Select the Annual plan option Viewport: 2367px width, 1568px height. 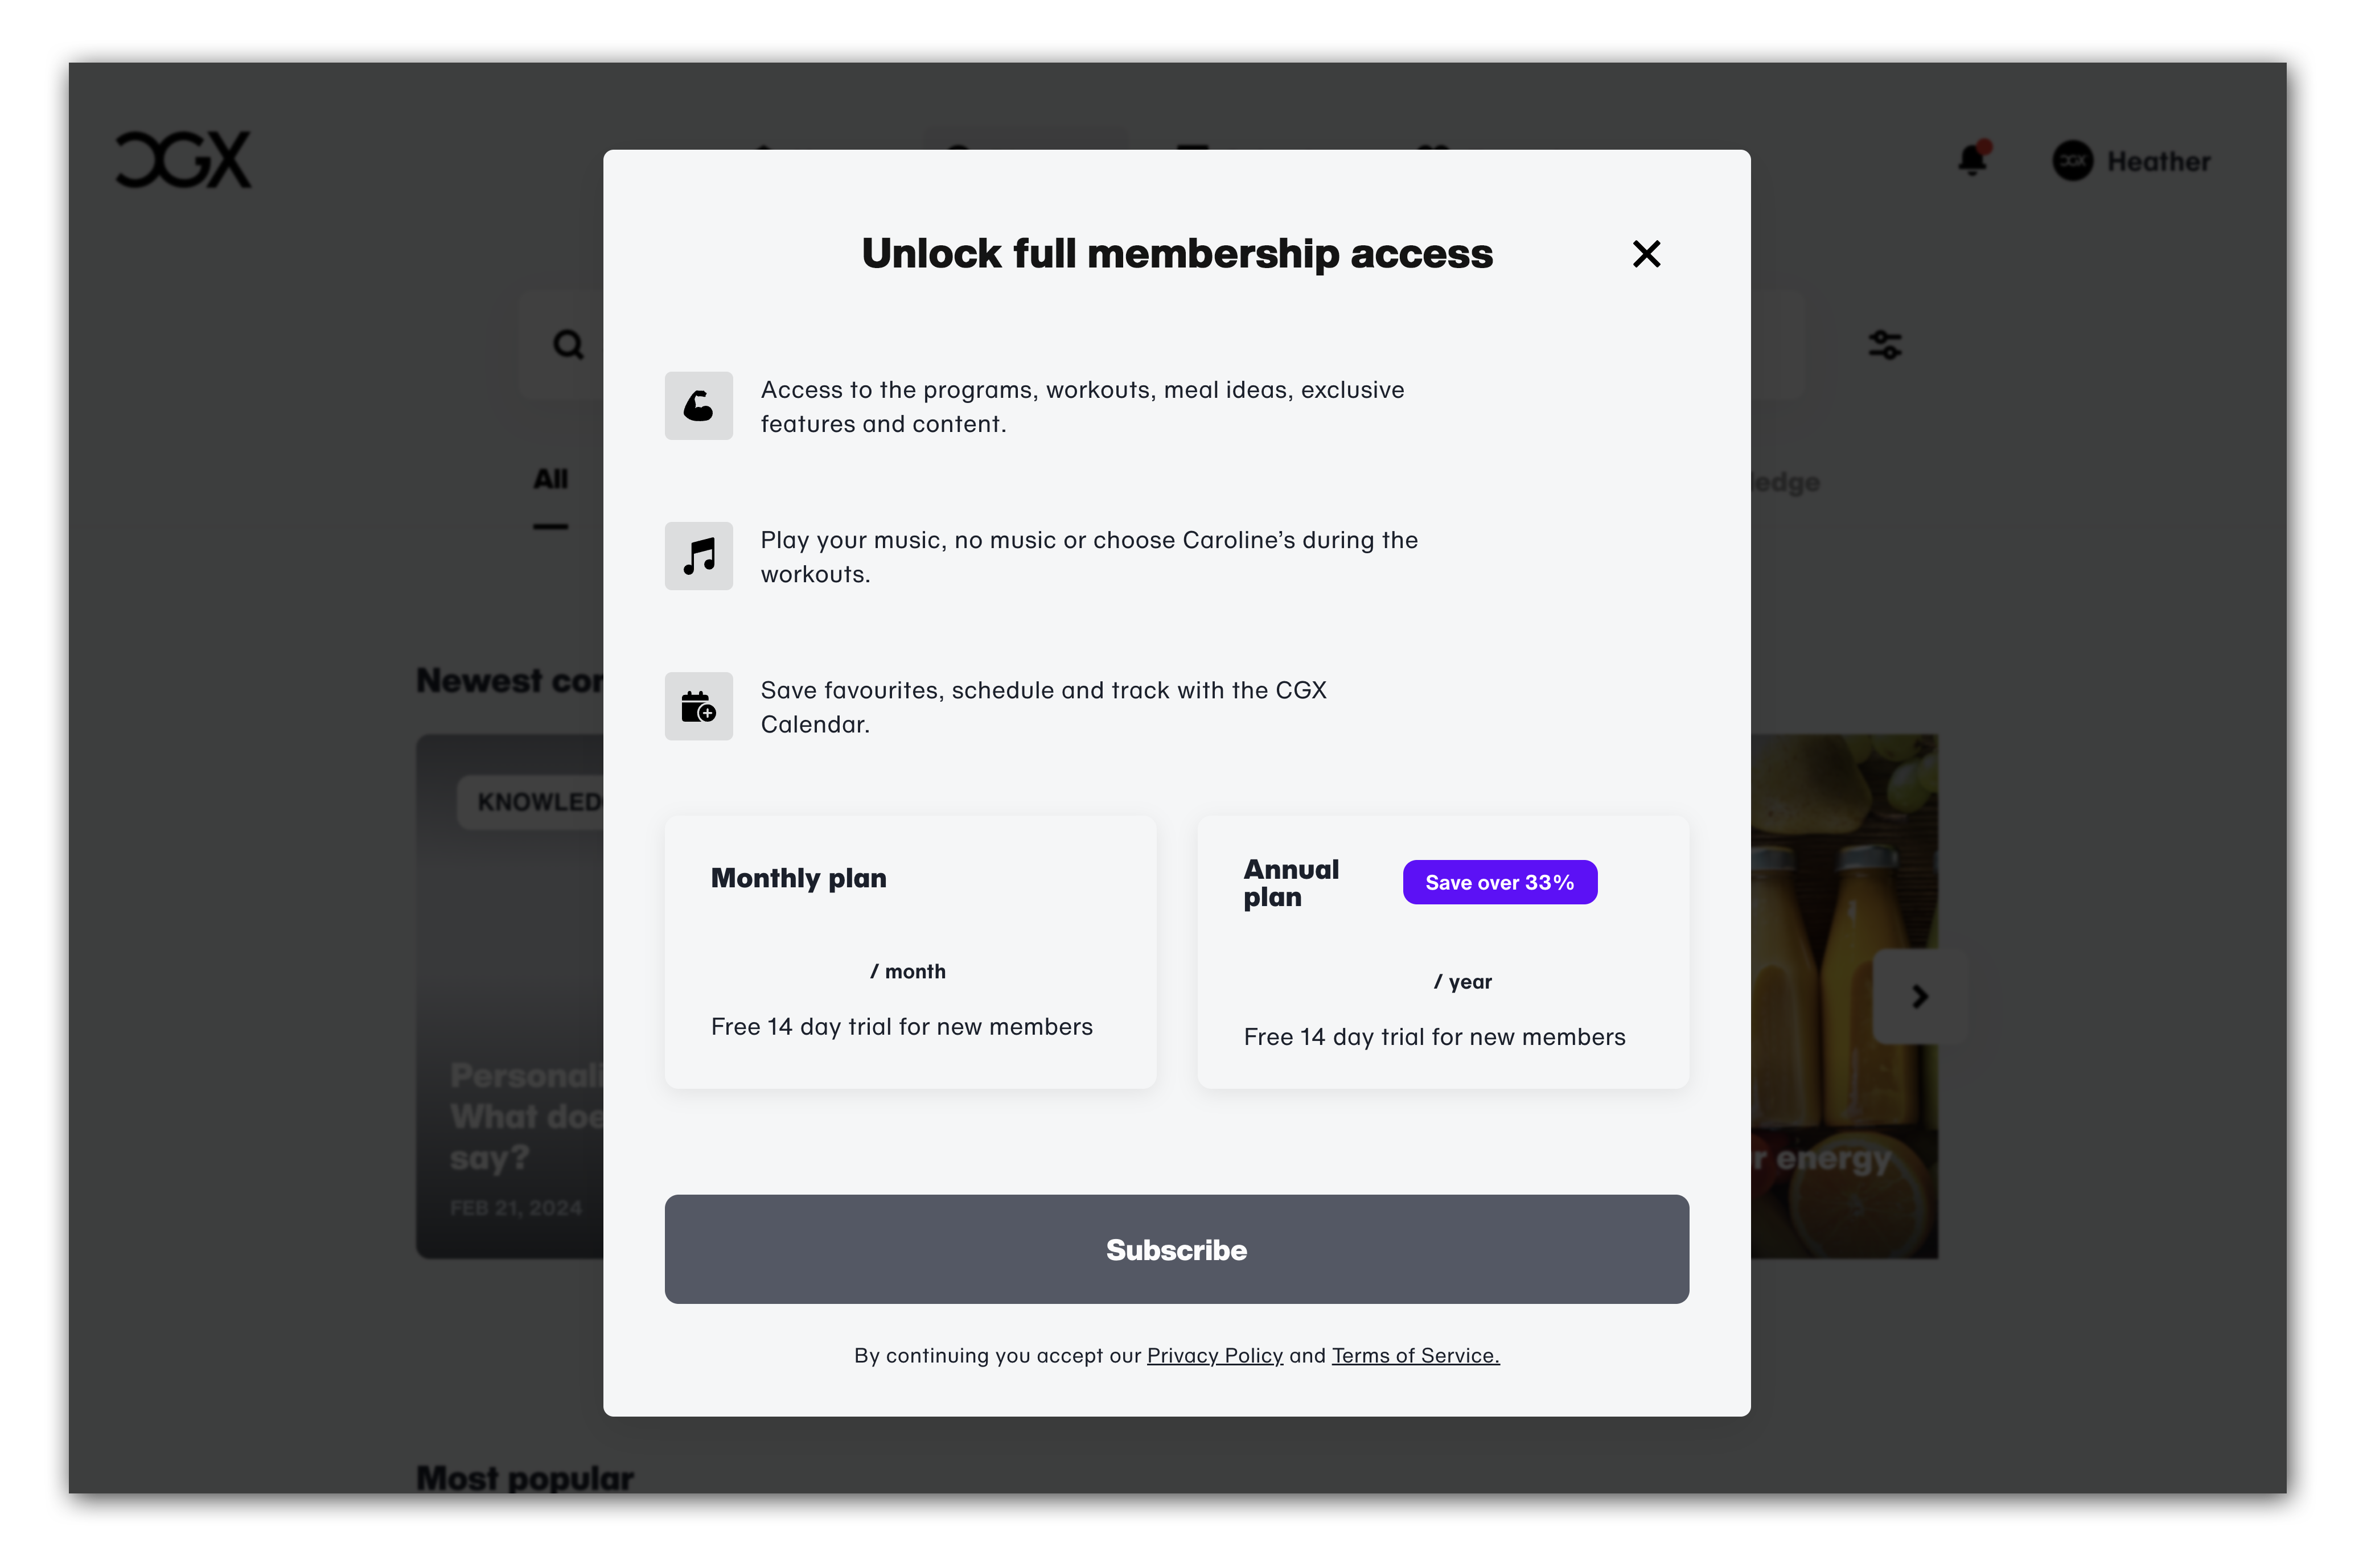pos(1442,952)
